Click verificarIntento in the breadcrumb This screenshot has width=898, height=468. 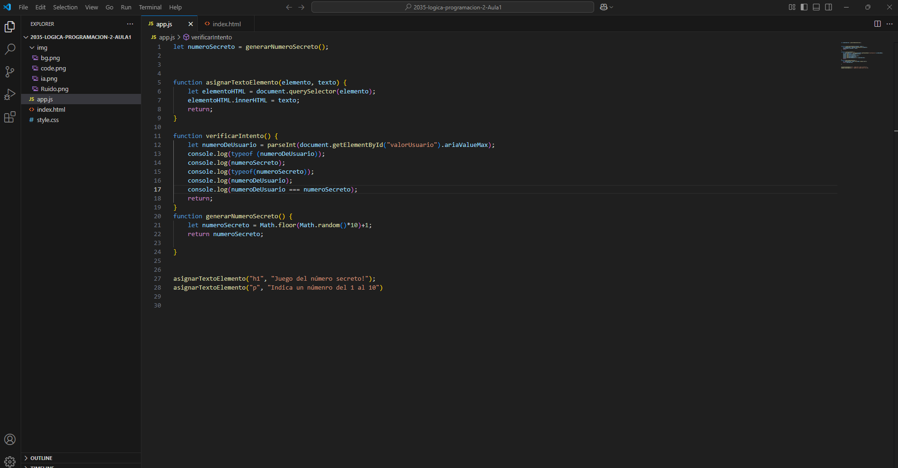coord(211,37)
